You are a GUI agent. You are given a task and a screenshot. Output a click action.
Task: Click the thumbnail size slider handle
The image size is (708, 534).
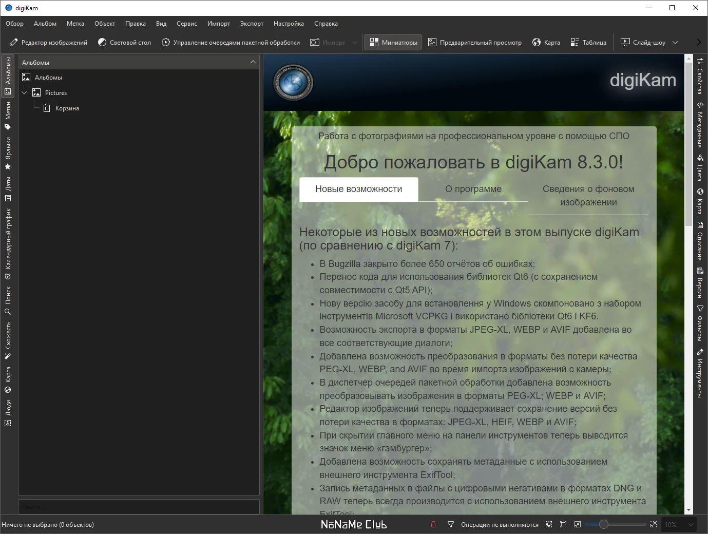point(604,524)
